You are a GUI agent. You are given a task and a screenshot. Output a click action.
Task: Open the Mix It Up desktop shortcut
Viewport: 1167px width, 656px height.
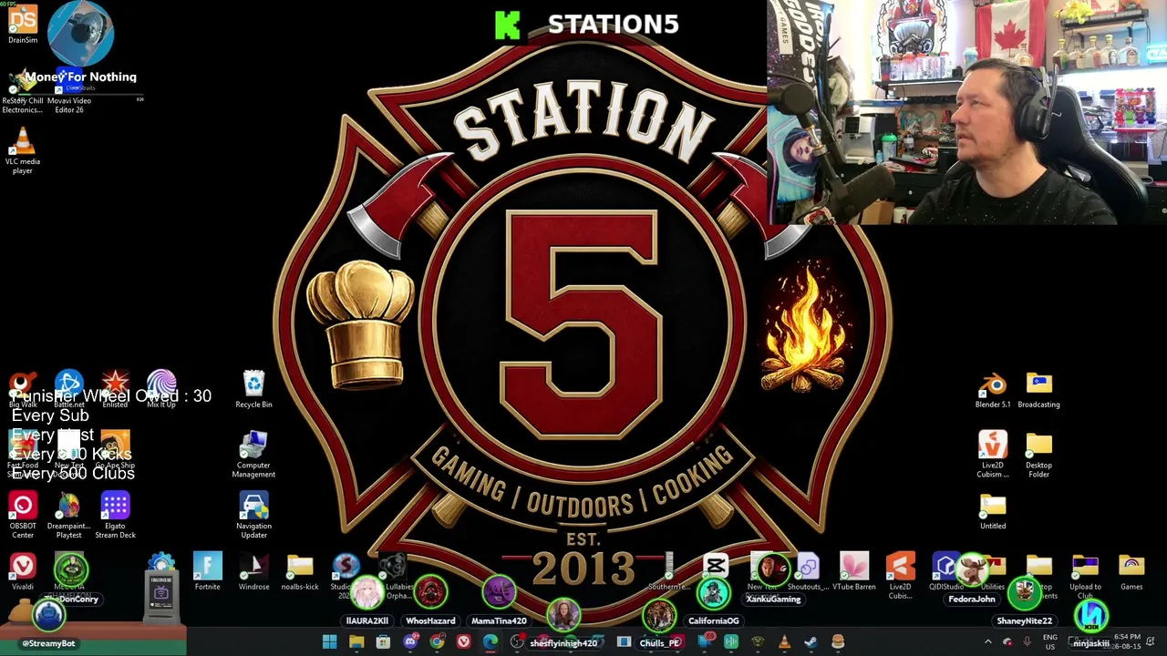point(161,389)
